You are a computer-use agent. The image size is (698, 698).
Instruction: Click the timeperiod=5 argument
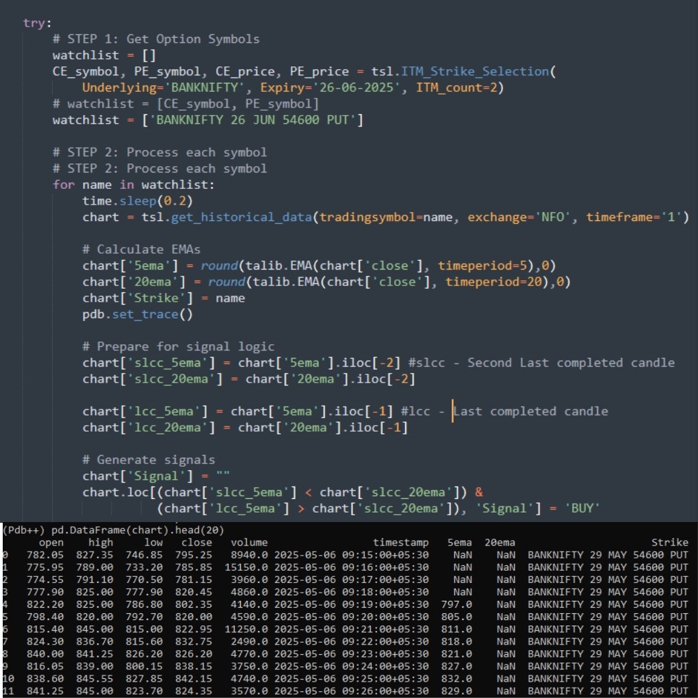tap(482, 266)
